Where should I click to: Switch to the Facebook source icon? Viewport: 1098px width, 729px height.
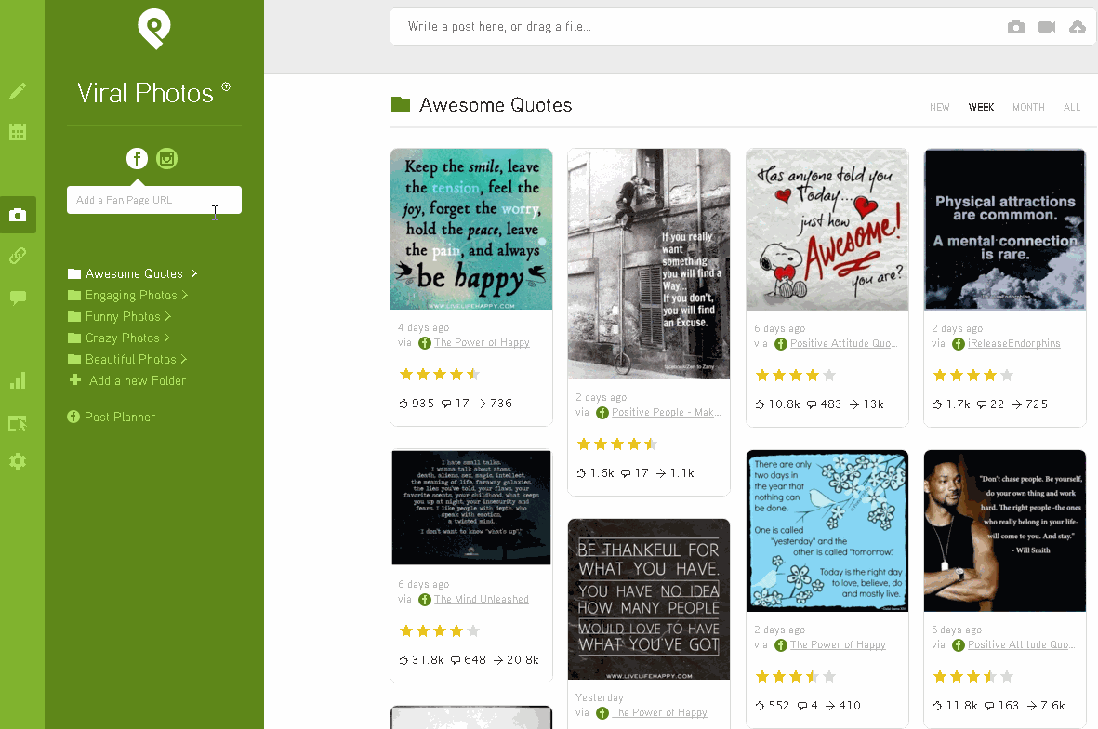pos(137,159)
